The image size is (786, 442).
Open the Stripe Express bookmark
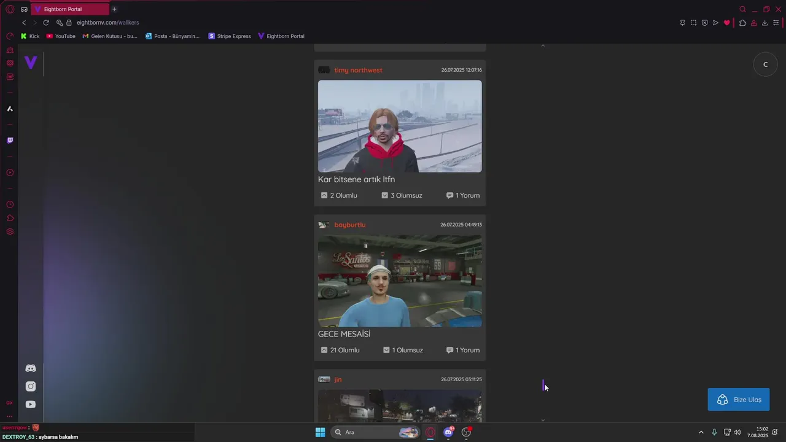pyautogui.click(x=230, y=36)
